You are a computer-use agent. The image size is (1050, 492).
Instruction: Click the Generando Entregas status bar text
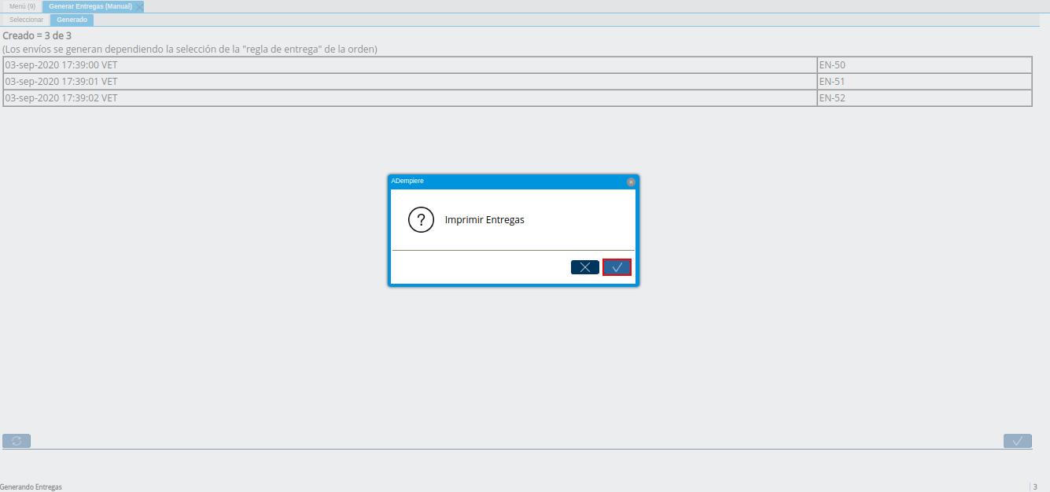31,486
